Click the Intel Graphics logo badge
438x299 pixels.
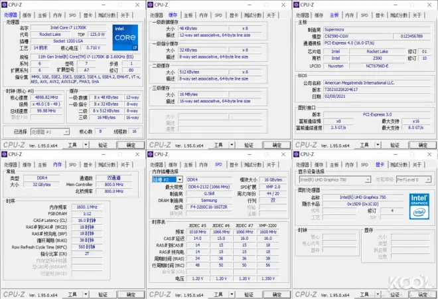click(x=418, y=206)
